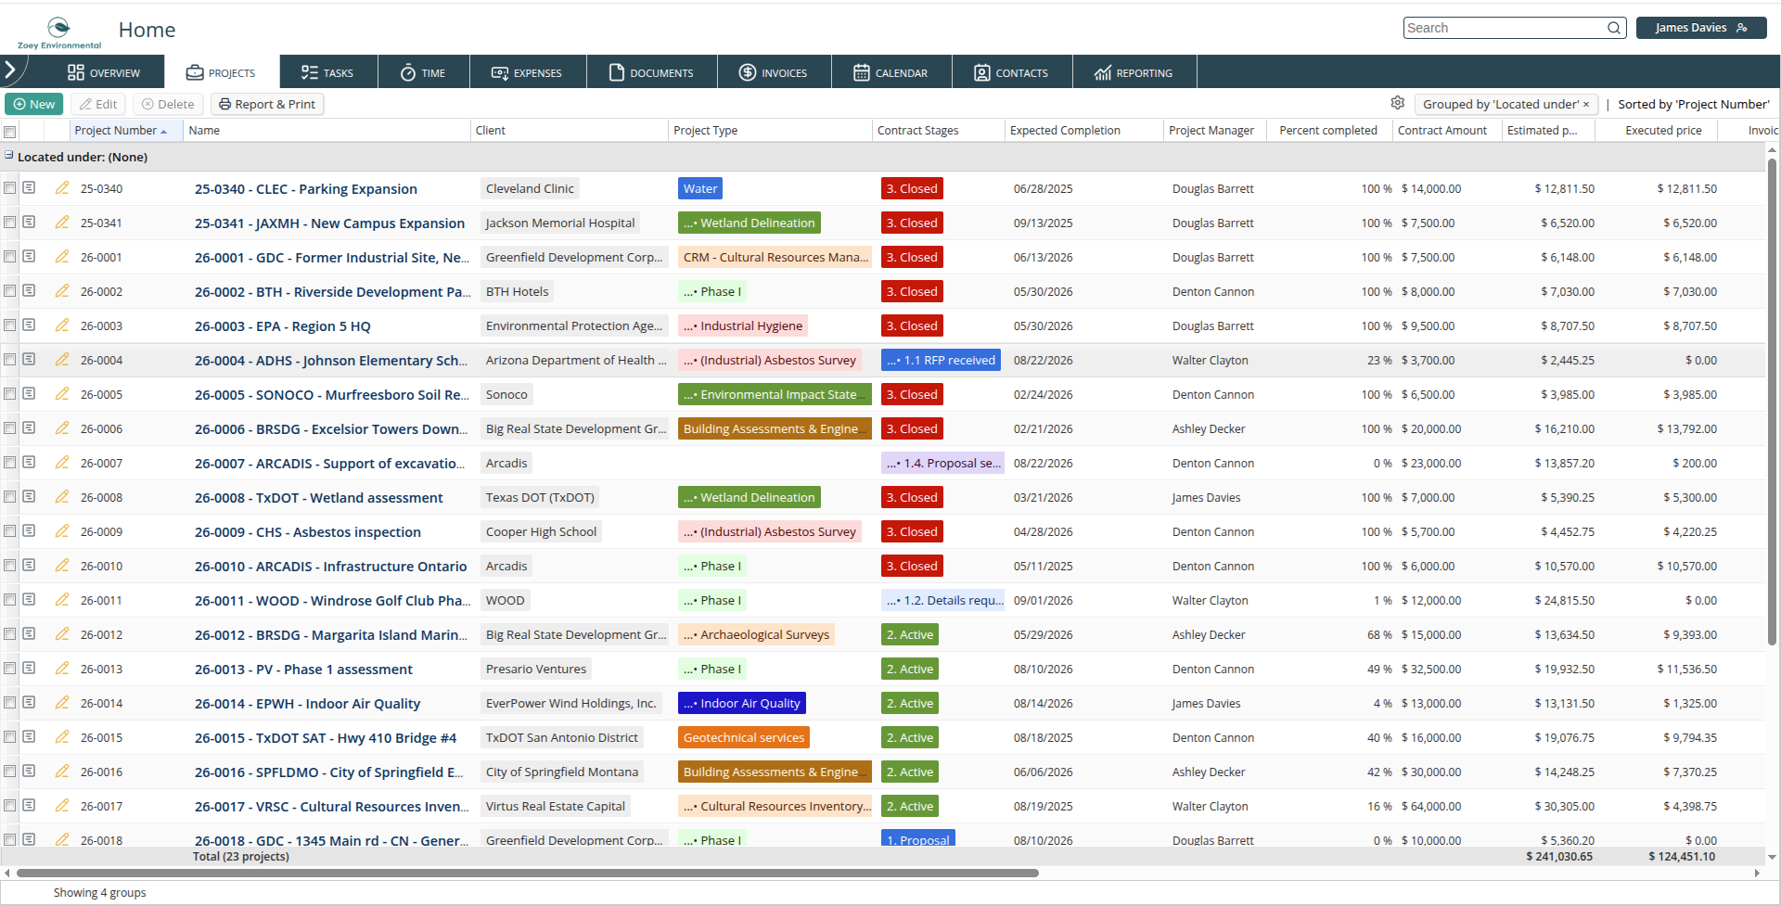Image resolution: width=1781 pixels, height=906 pixels.
Task: Open details icon for row 26-0016
Action: click(30, 772)
